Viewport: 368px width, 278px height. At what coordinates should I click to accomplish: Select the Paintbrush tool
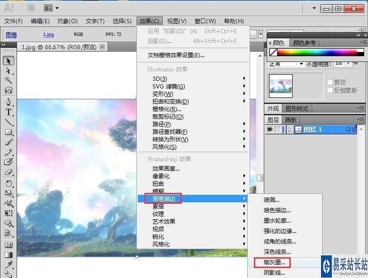tap(9, 142)
